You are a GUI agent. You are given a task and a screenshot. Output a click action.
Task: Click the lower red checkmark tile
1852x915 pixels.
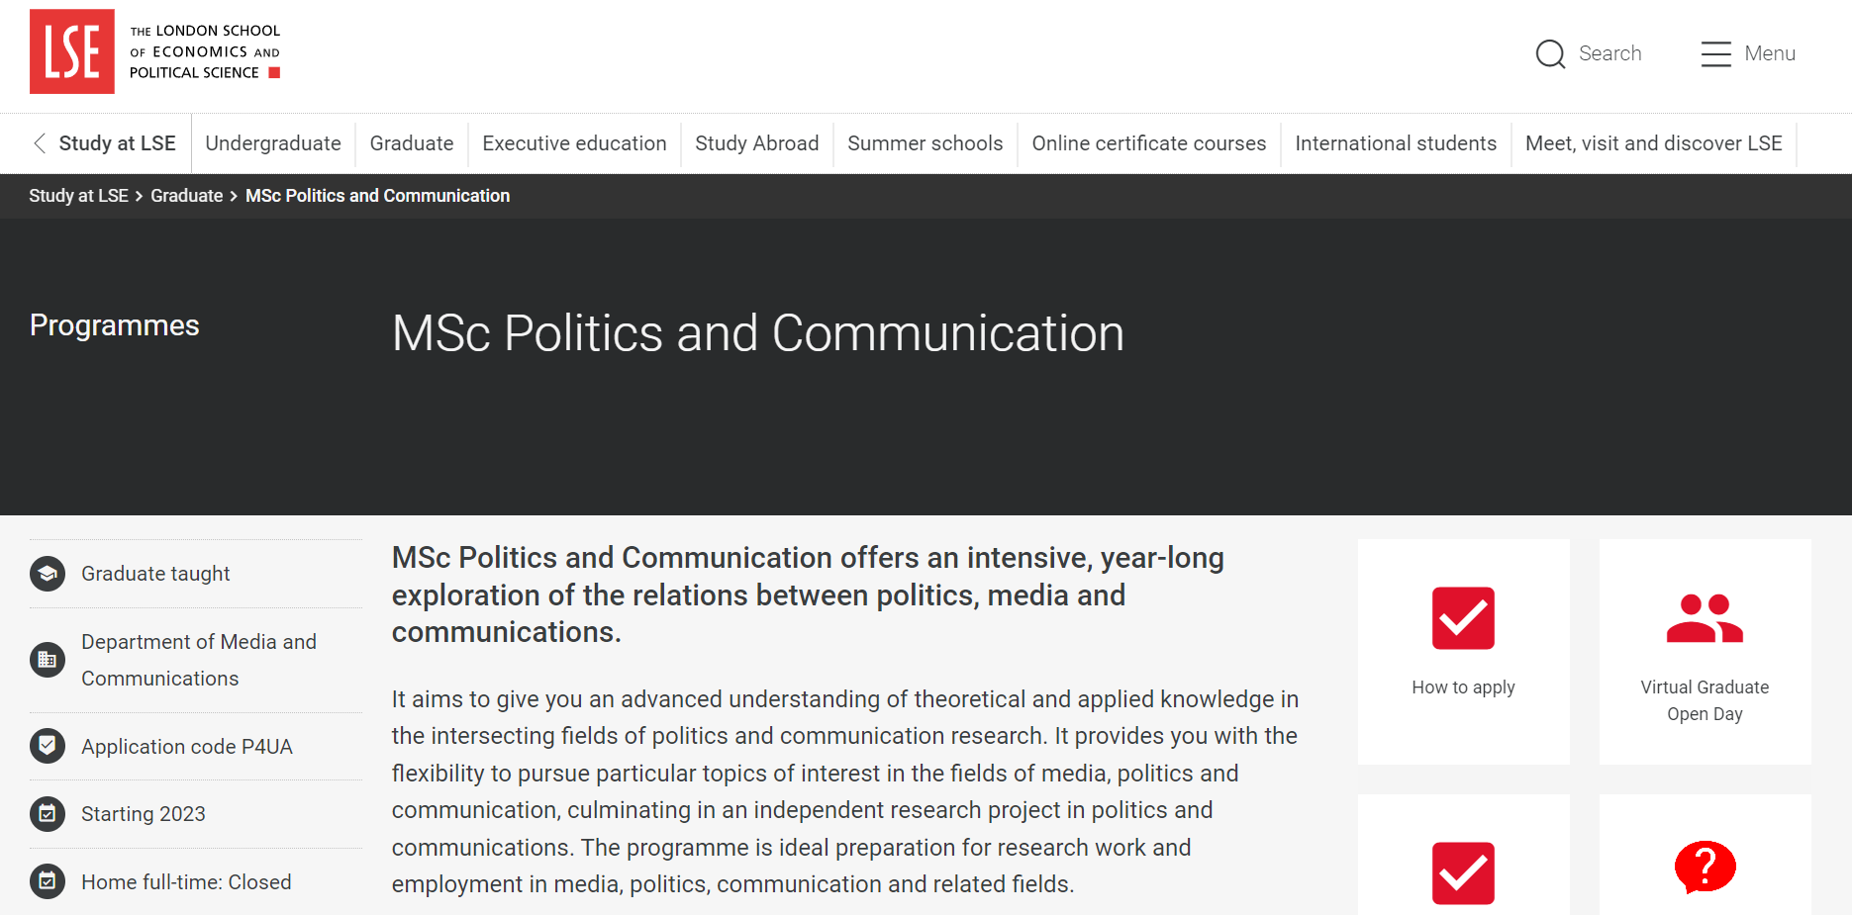(1463, 855)
